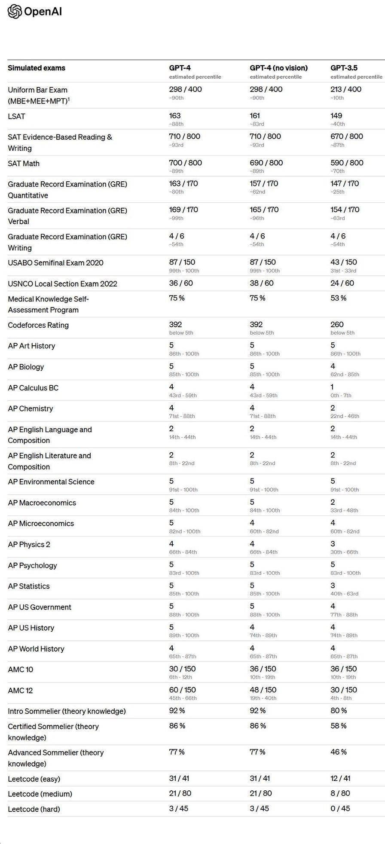This screenshot has width=385, height=844.
Task: Click the "USABO Semifinal Exam 2020" label
Action: [x=55, y=263]
